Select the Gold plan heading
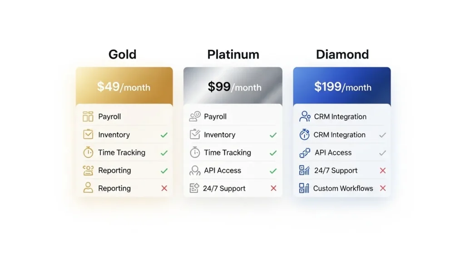This screenshot has width=465, height=254. [122, 55]
